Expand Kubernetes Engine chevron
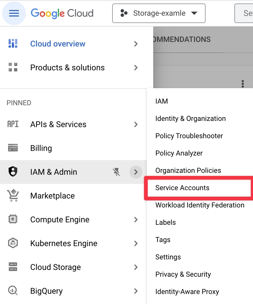Viewport: 253px width, 304px height. pyautogui.click(x=136, y=243)
